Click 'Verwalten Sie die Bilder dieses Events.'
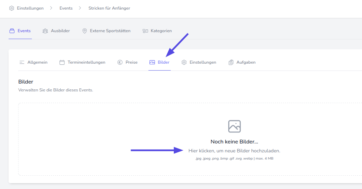The width and height of the screenshot is (362, 189). pyautogui.click(x=56, y=90)
